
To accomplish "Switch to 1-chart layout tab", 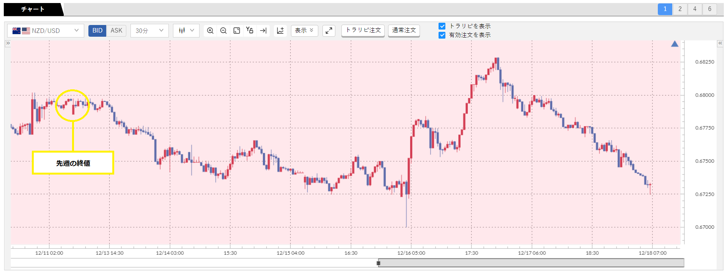I will tap(665, 9).
